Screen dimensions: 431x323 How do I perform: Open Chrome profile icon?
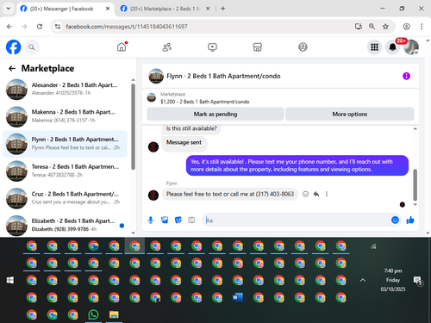(406, 27)
